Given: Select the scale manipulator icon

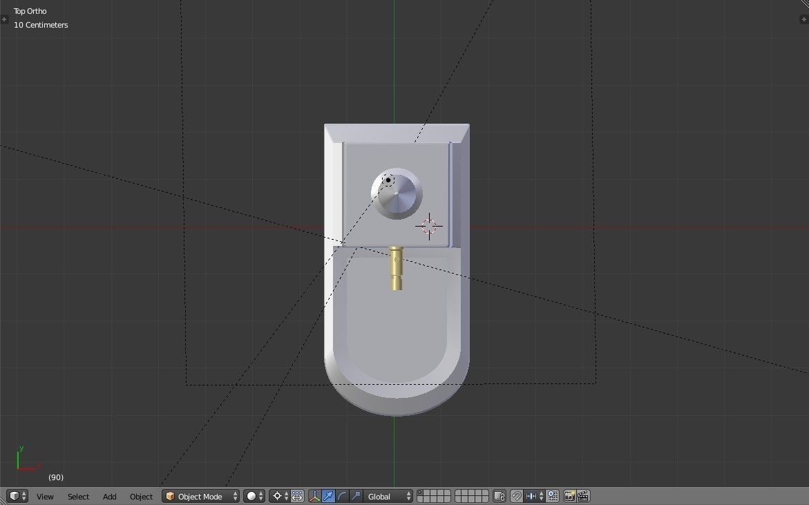Looking at the screenshot, I should [356, 496].
